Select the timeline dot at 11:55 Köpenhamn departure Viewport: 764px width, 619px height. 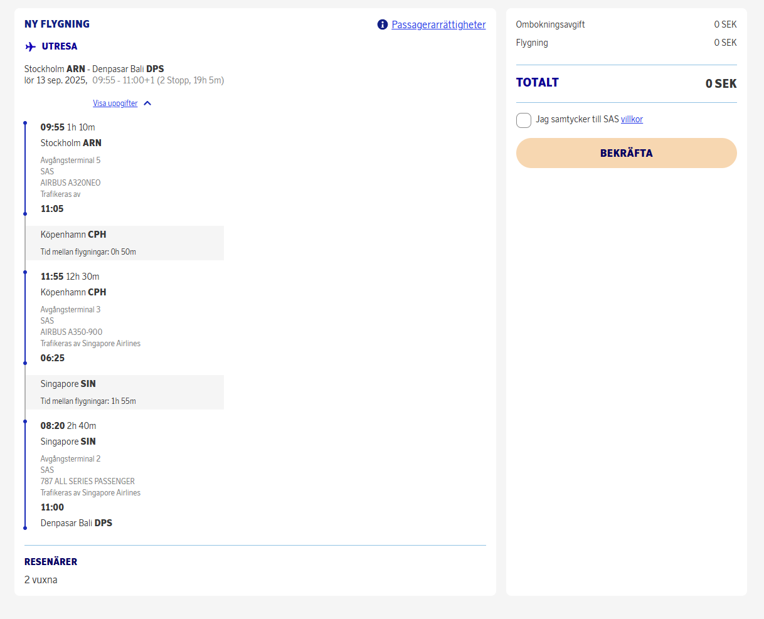(25, 272)
